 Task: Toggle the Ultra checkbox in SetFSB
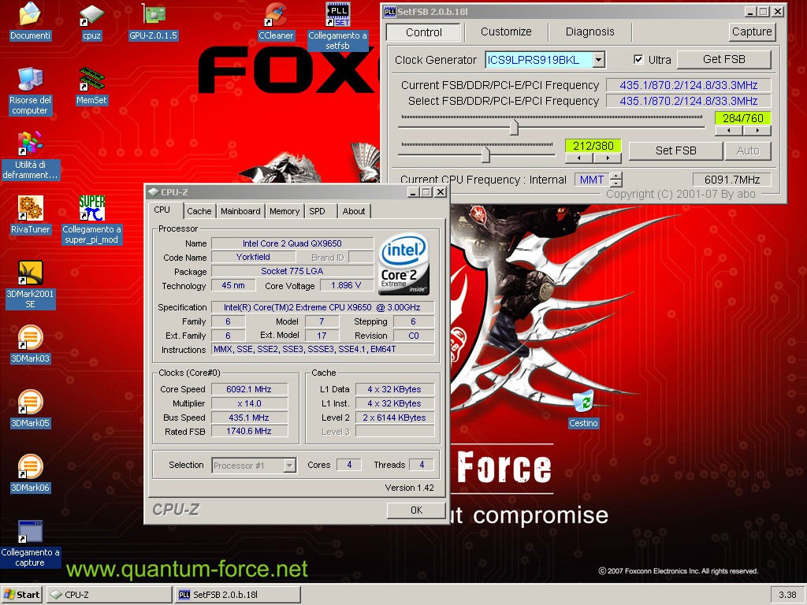tap(638, 59)
